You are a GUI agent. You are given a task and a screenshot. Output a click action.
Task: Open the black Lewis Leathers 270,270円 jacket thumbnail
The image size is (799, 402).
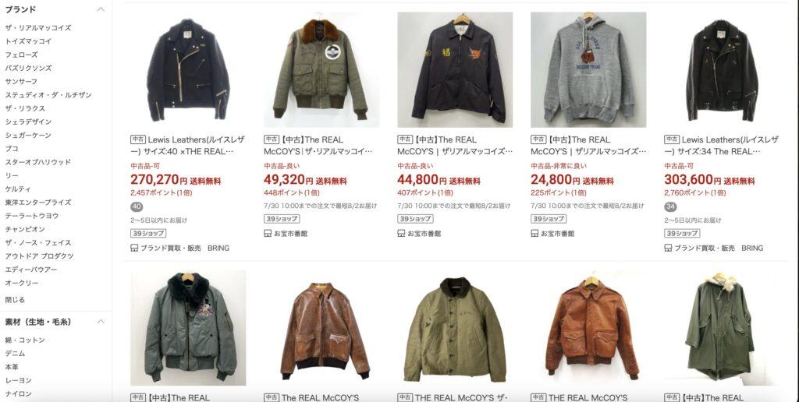188,69
